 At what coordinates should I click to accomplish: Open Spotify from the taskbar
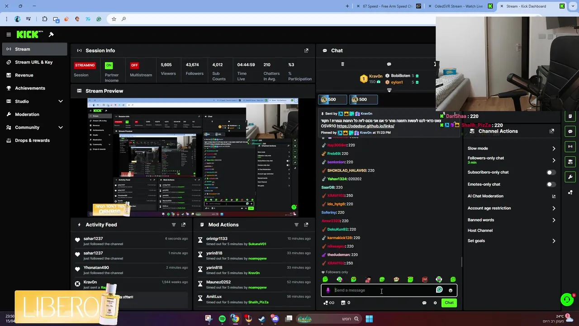pos(222,319)
